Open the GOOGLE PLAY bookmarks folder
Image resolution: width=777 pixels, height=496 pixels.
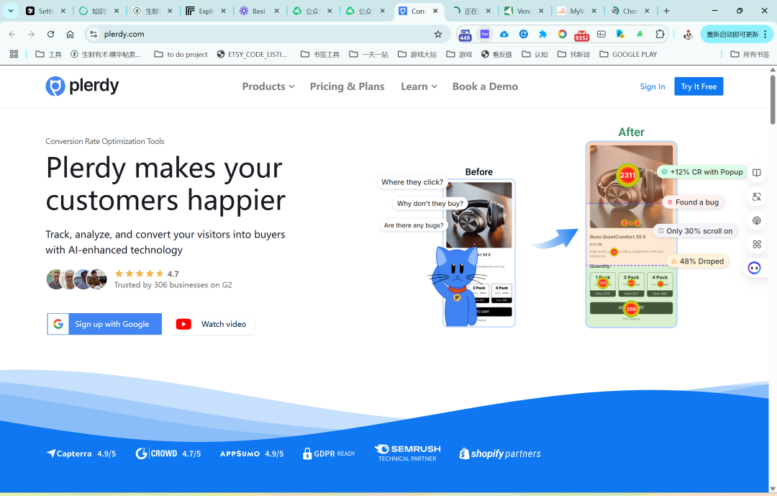tap(628, 54)
